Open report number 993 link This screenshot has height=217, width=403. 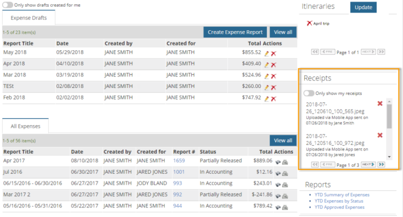(x=177, y=183)
